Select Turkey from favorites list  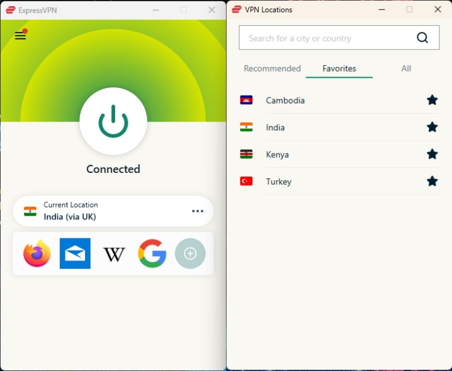click(339, 181)
